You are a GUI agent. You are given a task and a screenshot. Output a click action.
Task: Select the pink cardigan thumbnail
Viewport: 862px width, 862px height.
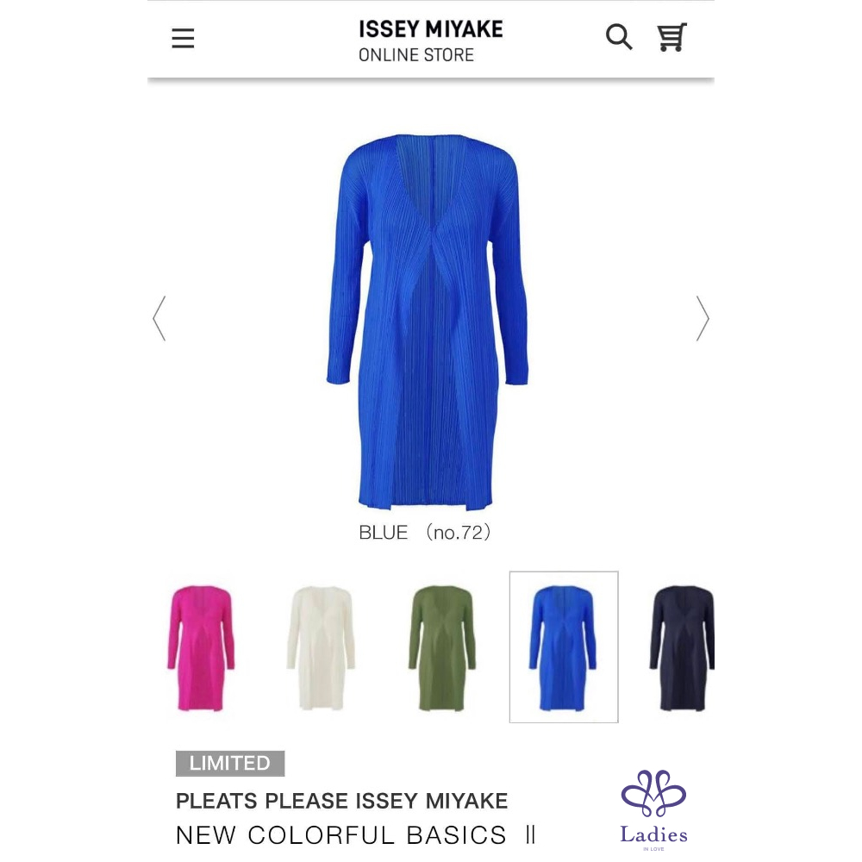click(x=201, y=647)
